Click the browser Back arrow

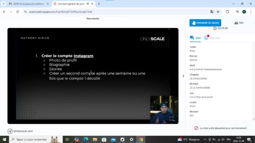[x=4, y=12]
